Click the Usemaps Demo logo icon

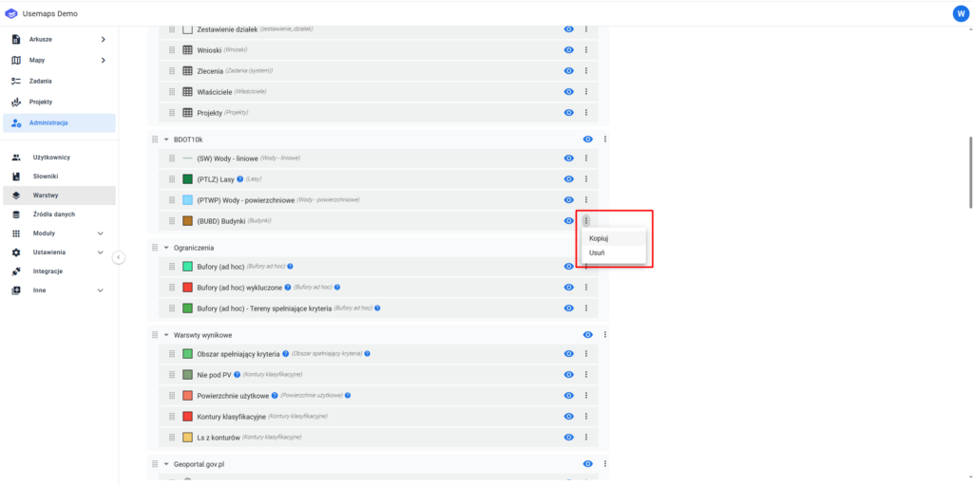coord(11,12)
